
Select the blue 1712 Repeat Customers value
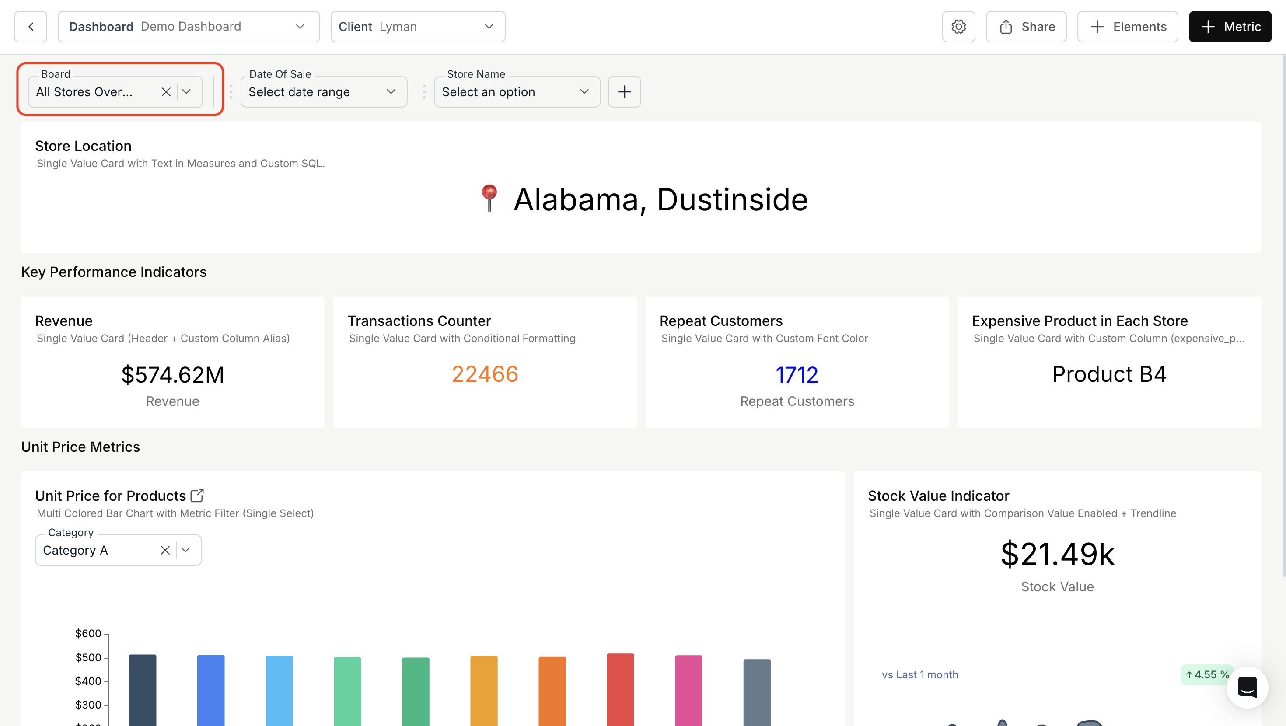796,374
